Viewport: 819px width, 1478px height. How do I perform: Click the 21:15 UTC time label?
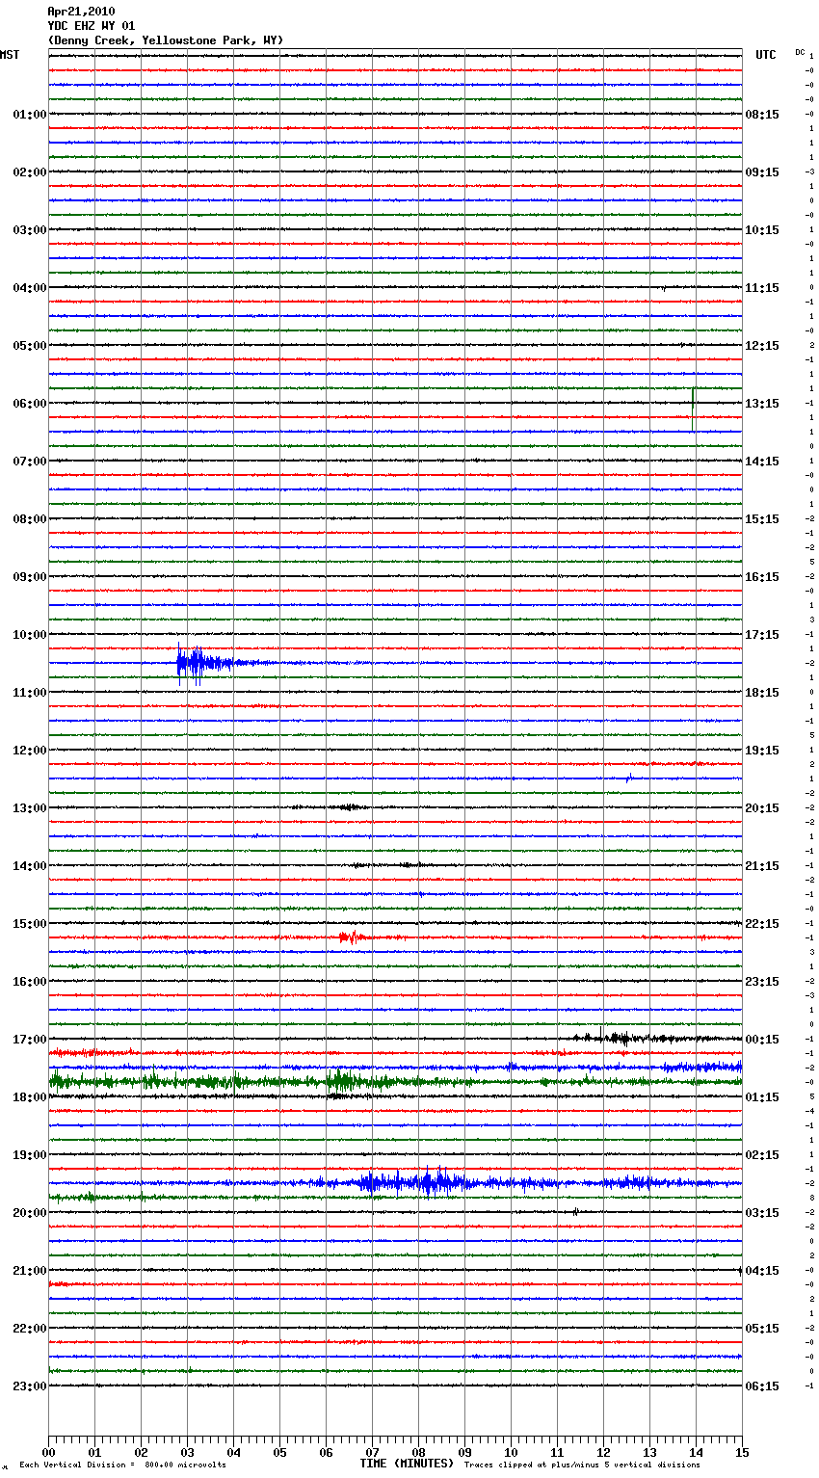[x=762, y=866]
